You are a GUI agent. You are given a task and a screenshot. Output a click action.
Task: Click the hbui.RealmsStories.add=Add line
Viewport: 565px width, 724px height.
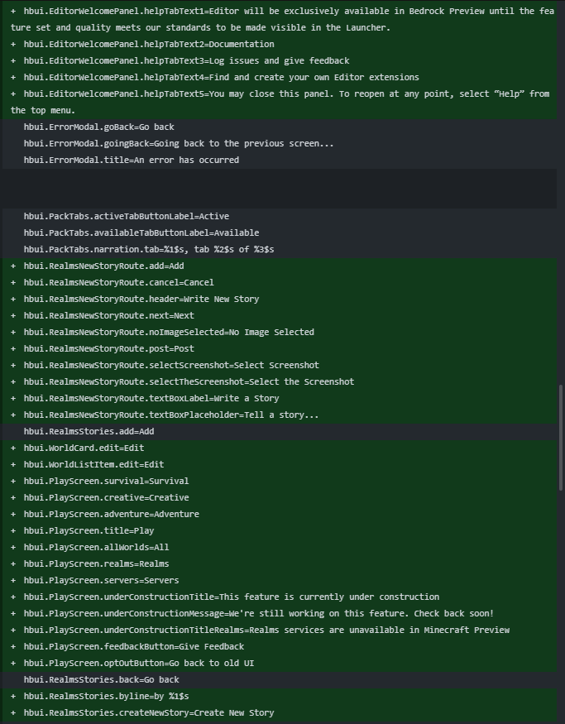coord(280,432)
